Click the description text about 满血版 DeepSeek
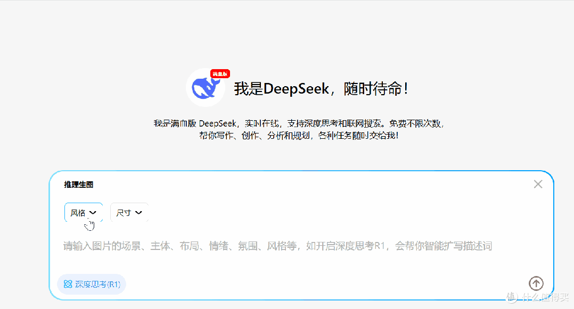The image size is (574, 309). [x=299, y=129]
